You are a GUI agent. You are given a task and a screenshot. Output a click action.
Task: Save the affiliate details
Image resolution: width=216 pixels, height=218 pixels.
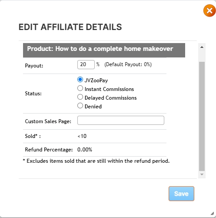(x=181, y=194)
